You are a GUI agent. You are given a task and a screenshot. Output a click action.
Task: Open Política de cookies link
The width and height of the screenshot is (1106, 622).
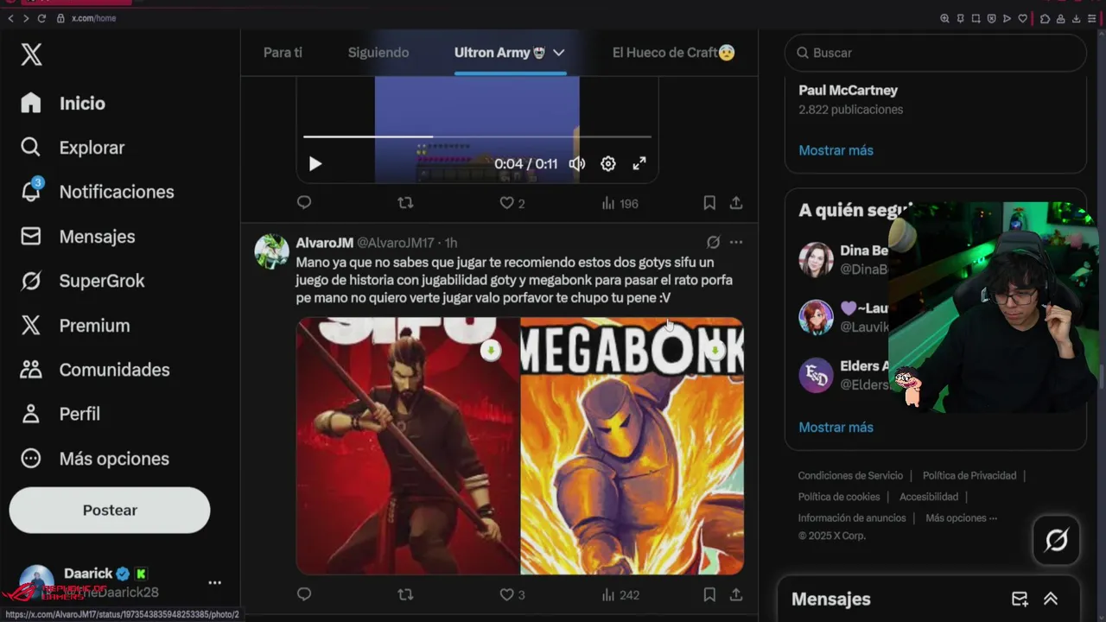(x=839, y=497)
